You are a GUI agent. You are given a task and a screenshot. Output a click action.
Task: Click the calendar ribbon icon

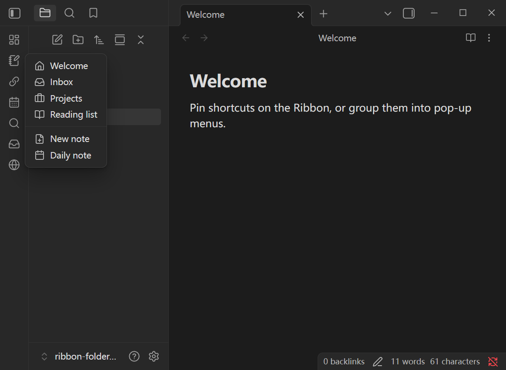pyautogui.click(x=14, y=102)
